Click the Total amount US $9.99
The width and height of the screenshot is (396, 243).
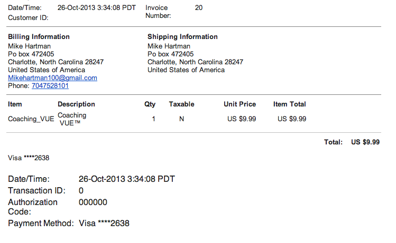[x=365, y=142]
